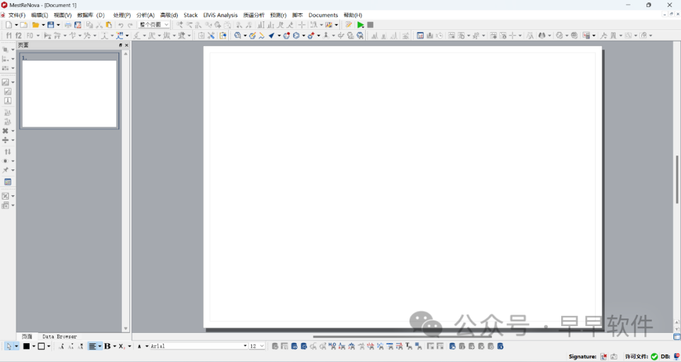681x362 pixels.
Task: Click the Paste clipboard icon
Action: (x=108, y=25)
